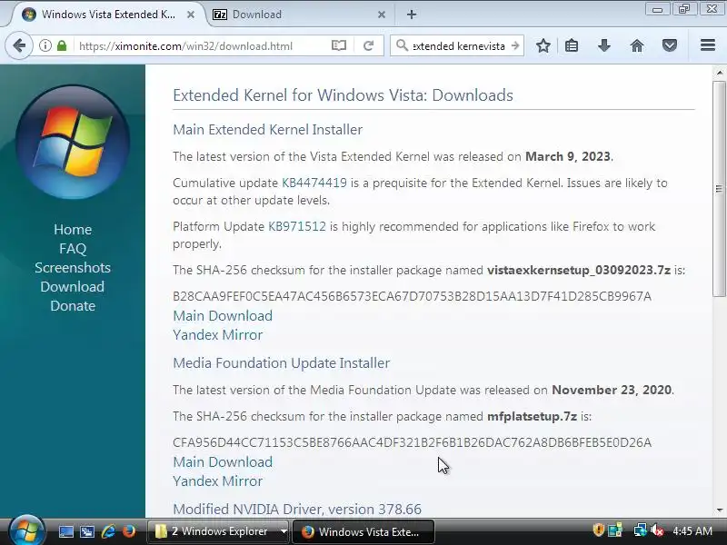
Task: Click the scrollbar down arrow
Action: coord(719,510)
